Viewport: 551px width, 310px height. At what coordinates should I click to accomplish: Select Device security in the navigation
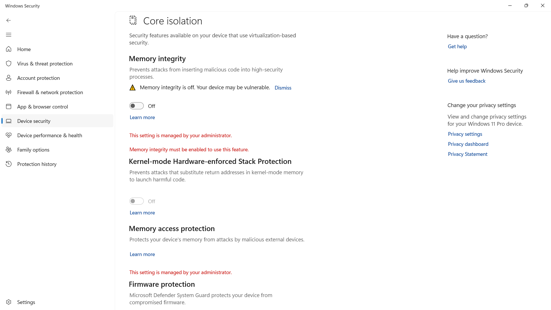click(x=34, y=121)
